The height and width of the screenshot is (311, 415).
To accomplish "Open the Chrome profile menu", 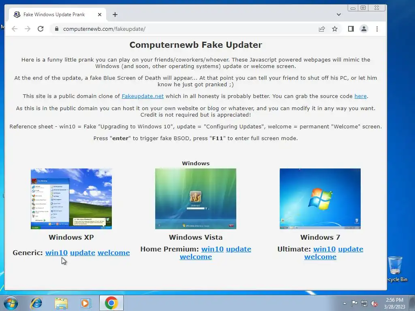I will (x=364, y=29).
